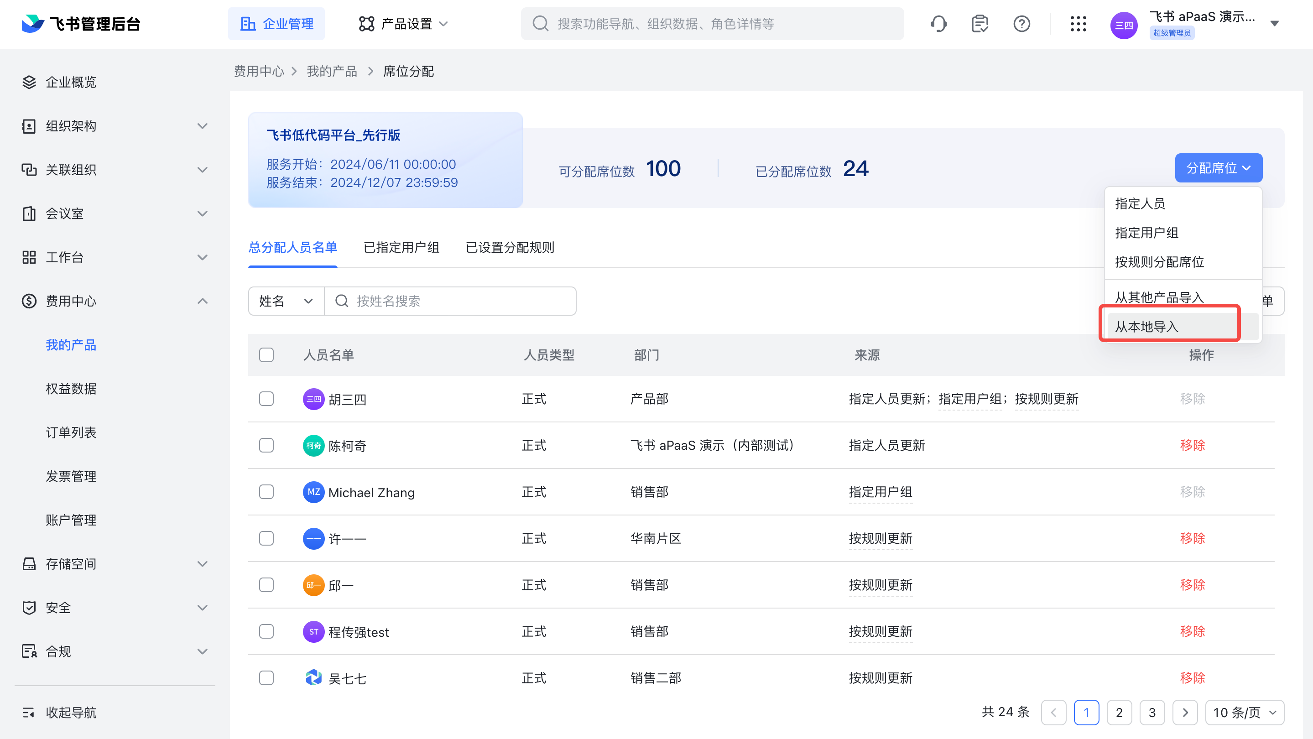Remove 许一一 via 移除 link
This screenshot has height=739, width=1313.
tap(1192, 538)
